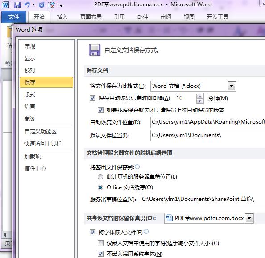
Task: Open 快速访问工具栏 options page
Action: [x=46, y=144]
